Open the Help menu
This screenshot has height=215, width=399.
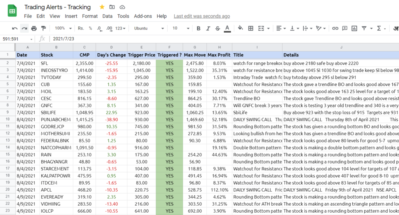click(162, 16)
